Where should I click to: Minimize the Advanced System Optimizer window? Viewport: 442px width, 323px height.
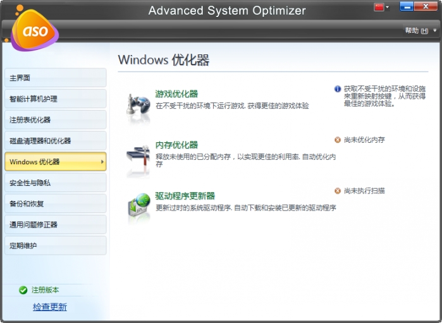[407, 7]
